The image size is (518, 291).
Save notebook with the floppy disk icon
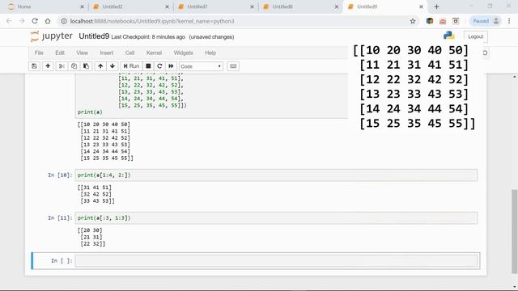click(x=34, y=66)
